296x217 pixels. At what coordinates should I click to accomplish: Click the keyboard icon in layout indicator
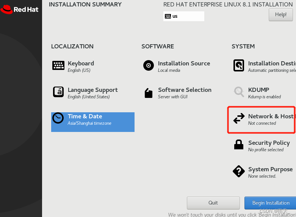tap(168, 16)
